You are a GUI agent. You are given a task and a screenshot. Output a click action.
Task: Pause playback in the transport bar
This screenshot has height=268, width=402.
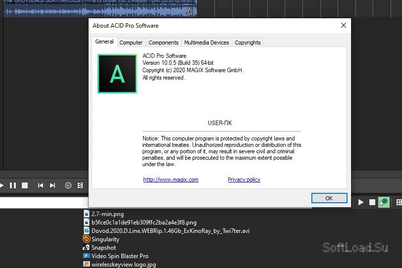click(x=13, y=185)
